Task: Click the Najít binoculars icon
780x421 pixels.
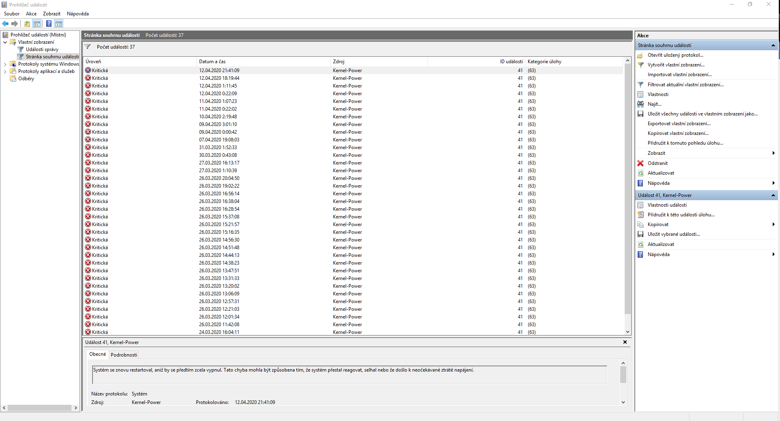Action: pos(640,104)
